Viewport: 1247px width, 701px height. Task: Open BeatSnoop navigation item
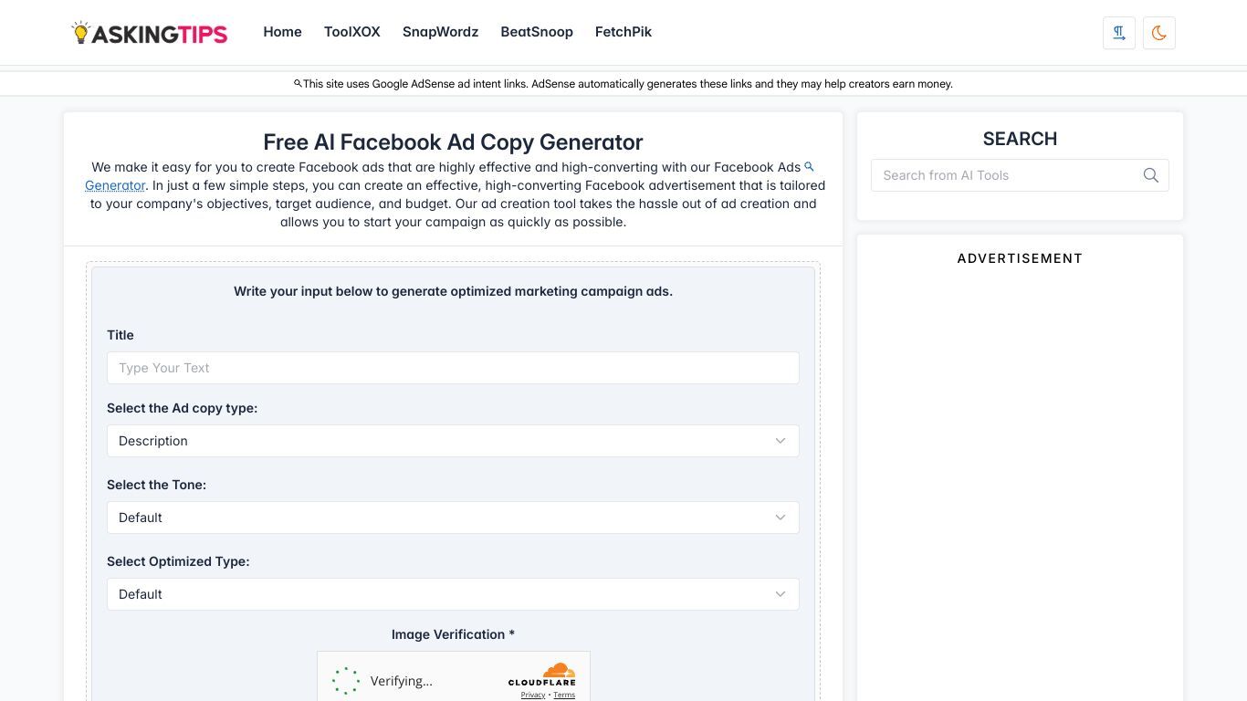coord(537,32)
